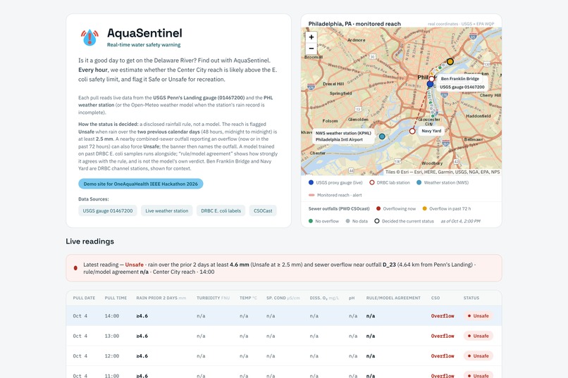This screenshot has width=568, height=378.
Task: Click the TEMP °C column header
Action: pos(248,298)
